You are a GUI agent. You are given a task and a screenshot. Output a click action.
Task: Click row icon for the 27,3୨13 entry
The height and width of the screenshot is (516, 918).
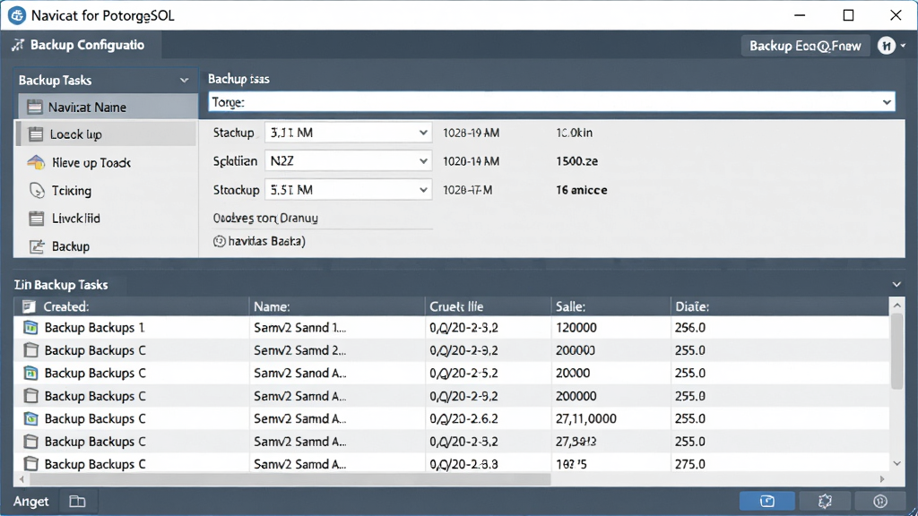30,442
